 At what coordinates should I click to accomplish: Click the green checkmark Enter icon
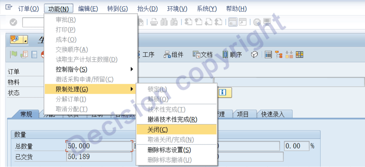tap(13, 22)
